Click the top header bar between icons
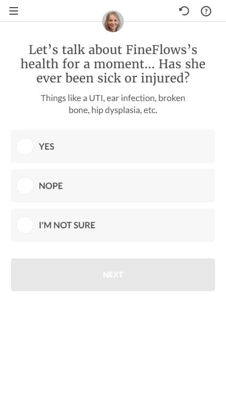This screenshot has width=226, height=402. tap(64, 11)
